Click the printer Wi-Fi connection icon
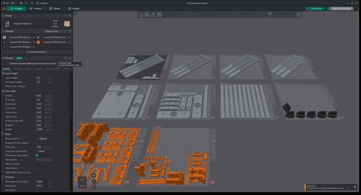 click(x=66, y=16)
